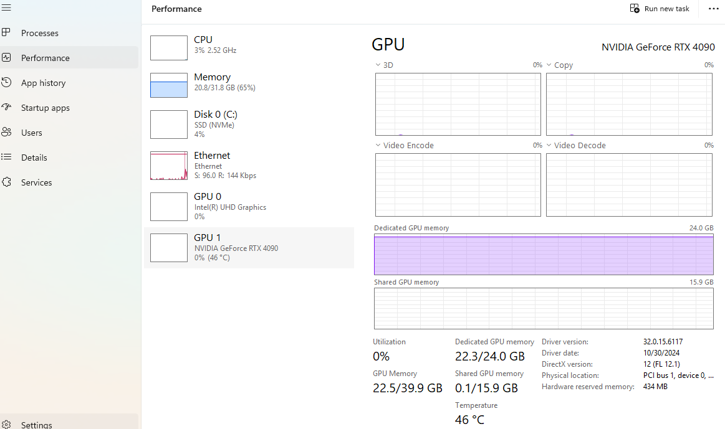Click the App history clock icon
725x429 pixels.
point(6,82)
